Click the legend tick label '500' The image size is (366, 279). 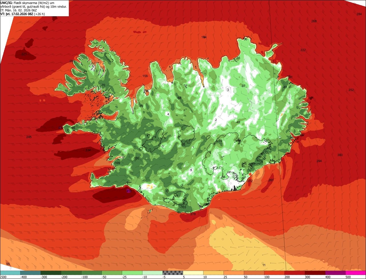pos(348,277)
